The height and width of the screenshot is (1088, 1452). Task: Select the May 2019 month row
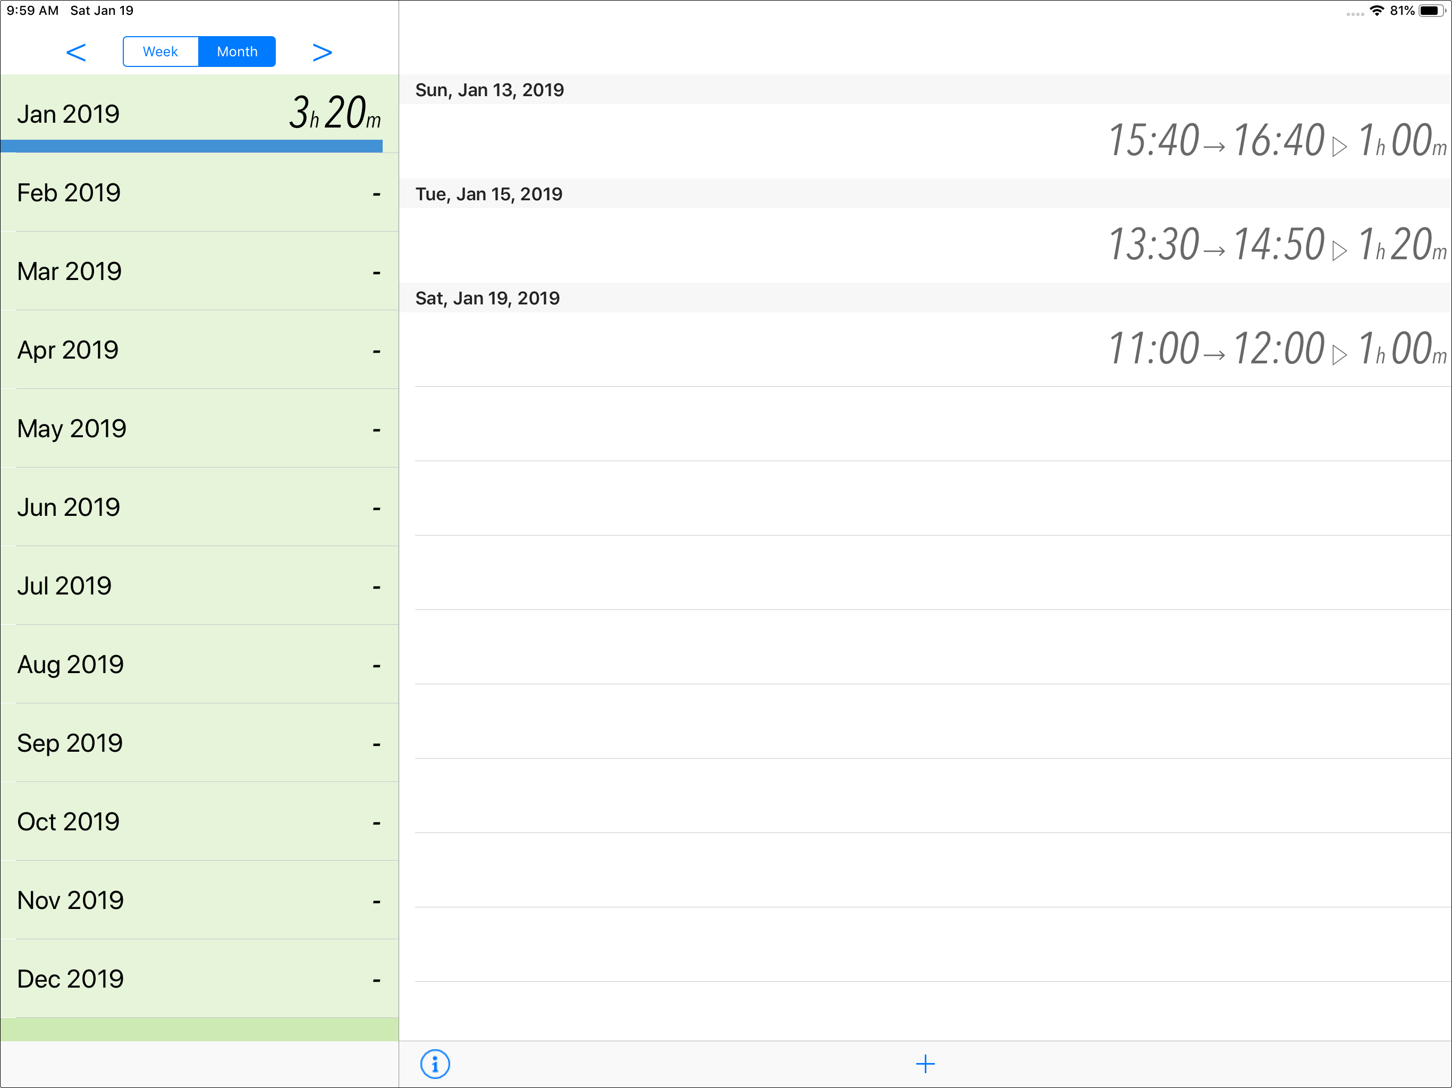point(199,429)
